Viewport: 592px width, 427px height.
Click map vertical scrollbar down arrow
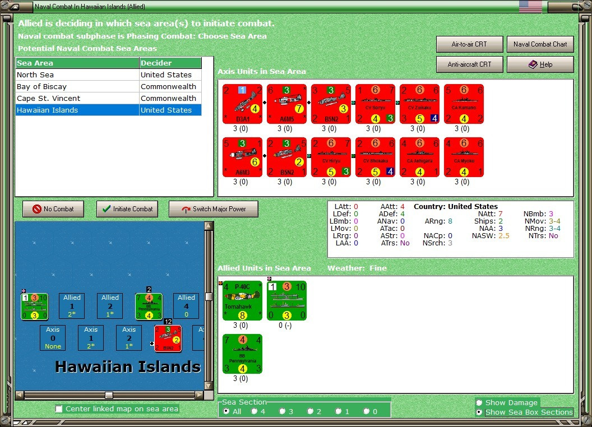tap(209, 386)
